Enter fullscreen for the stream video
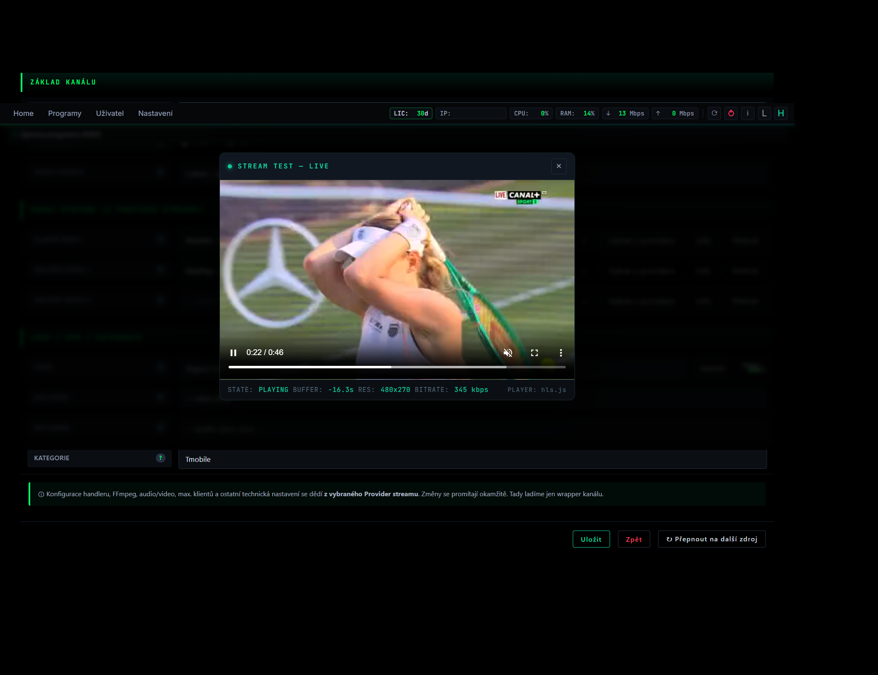Screen dimensions: 878x675 [534, 353]
